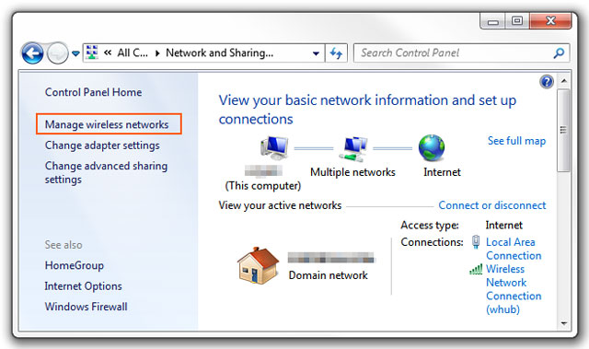Open the address bar history dropdown
The width and height of the screenshot is (589, 349).
tap(316, 53)
